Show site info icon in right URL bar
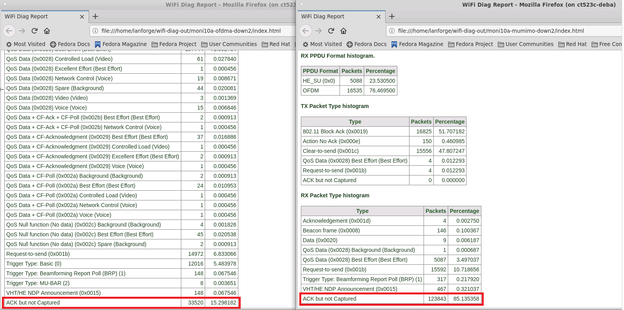 click(x=392, y=31)
